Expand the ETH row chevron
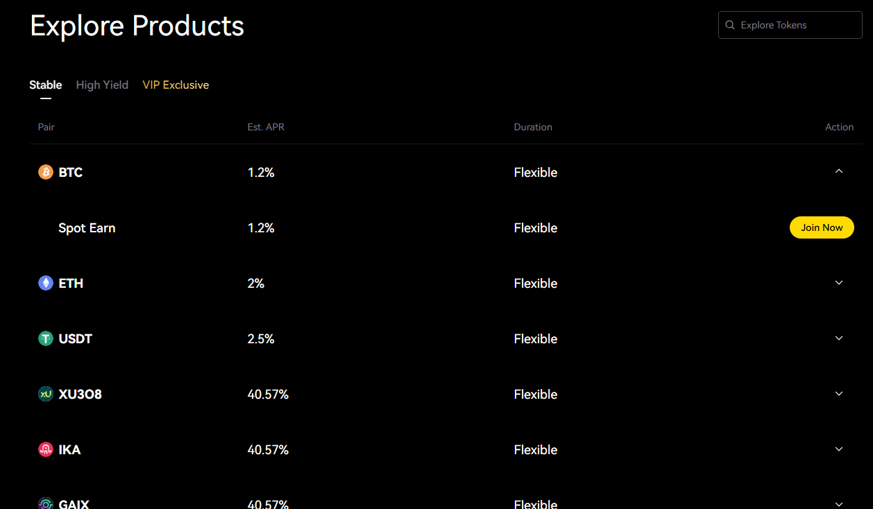 click(839, 283)
